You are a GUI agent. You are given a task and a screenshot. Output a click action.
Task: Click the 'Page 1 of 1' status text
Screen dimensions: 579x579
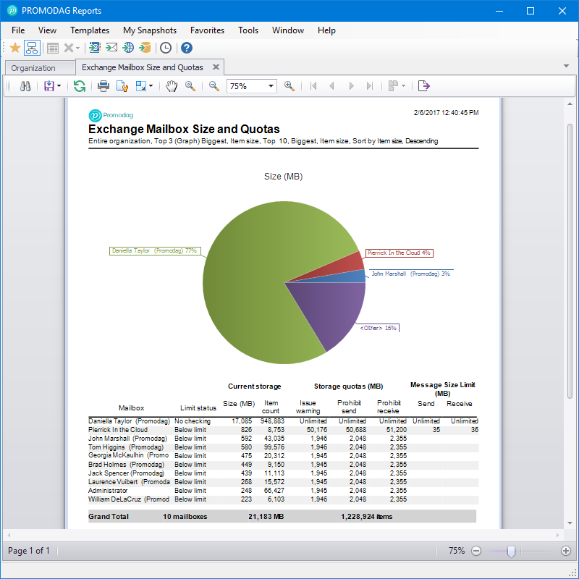pos(29,551)
